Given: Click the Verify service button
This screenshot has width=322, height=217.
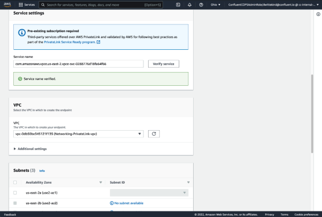Looking at the screenshot, I should point(163,64).
